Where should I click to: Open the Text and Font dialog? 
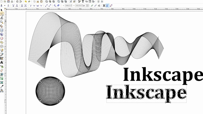pyautogui.click(x=83, y=2)
